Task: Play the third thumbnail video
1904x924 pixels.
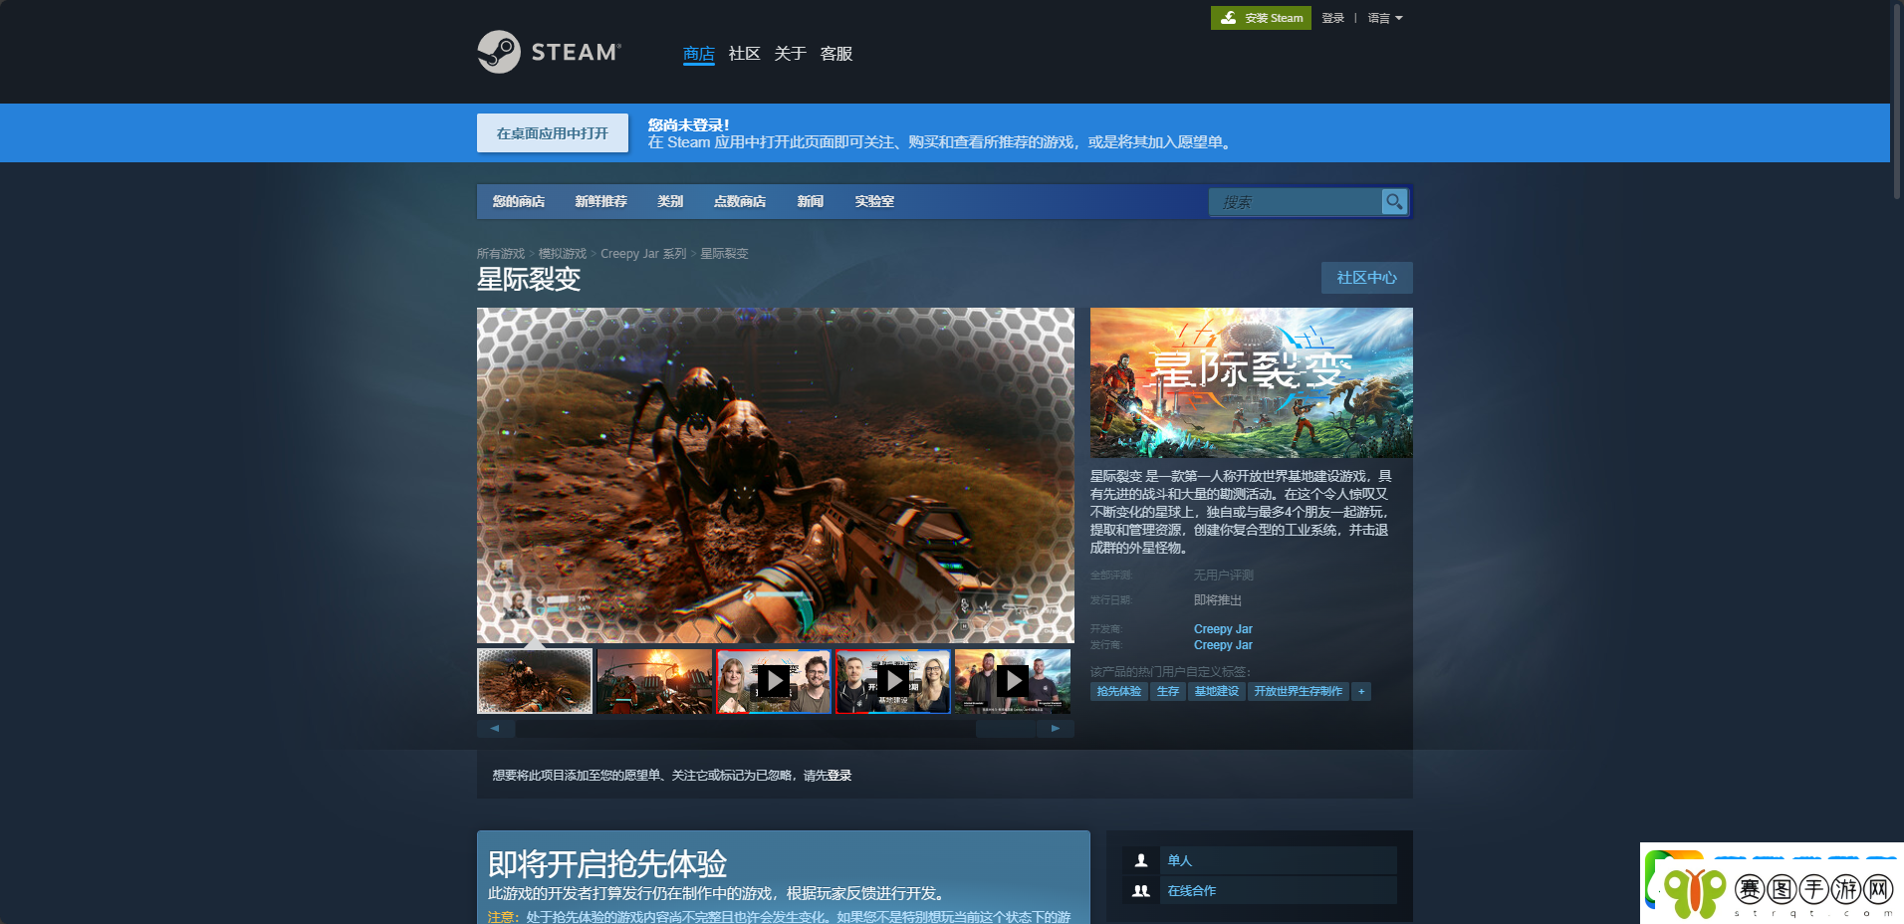Action: pos(774,681)
